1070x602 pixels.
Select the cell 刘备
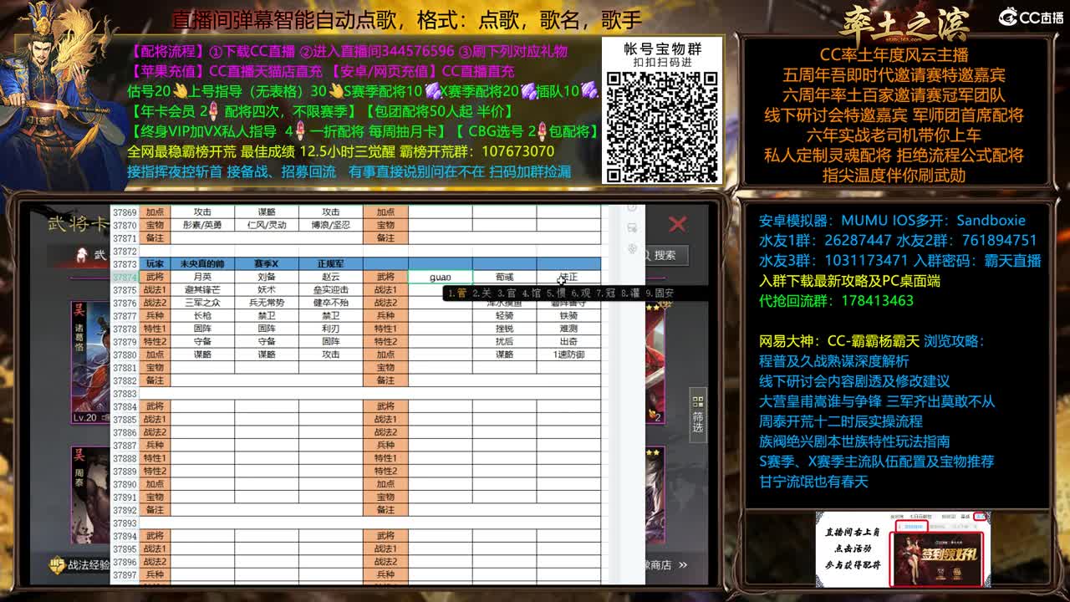click(267, 277)
